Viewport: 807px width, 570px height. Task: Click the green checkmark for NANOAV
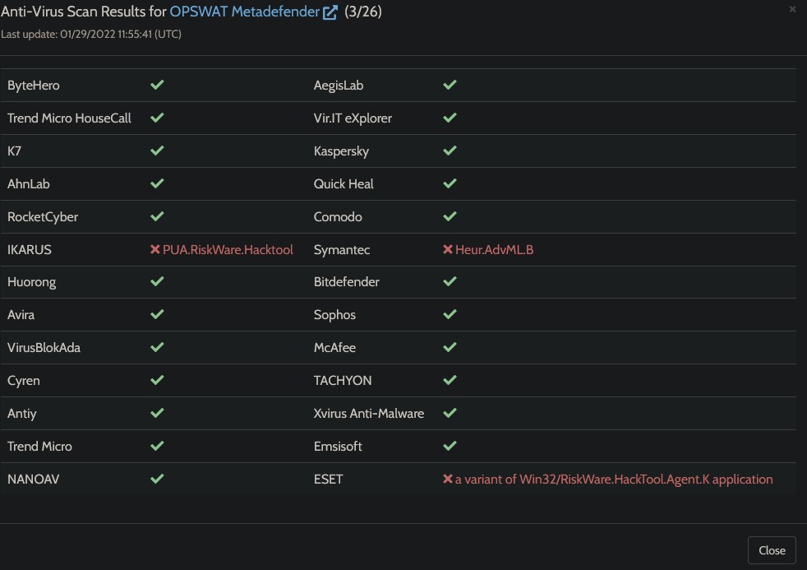(157, 479)
